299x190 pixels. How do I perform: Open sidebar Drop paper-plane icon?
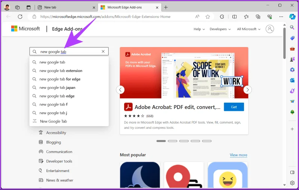click(x=292, y=102)
